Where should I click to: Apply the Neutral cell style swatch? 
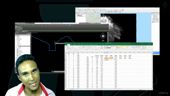point(123,46)
